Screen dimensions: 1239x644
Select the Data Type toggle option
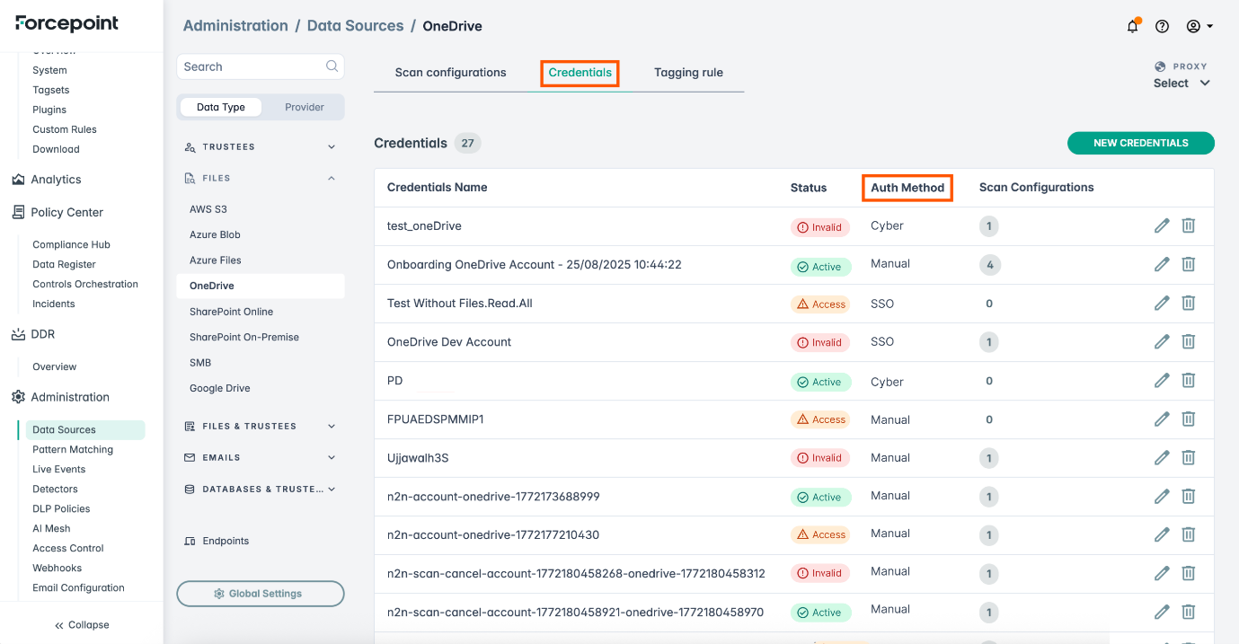tap(221, 107)
